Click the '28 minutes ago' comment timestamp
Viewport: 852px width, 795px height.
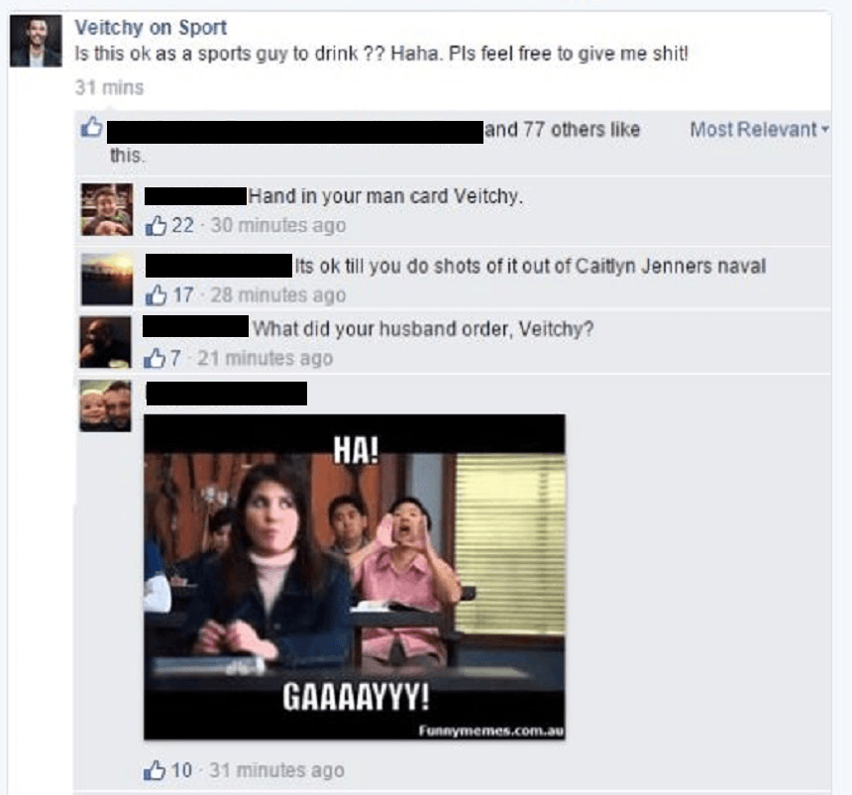tap(277, 295)
